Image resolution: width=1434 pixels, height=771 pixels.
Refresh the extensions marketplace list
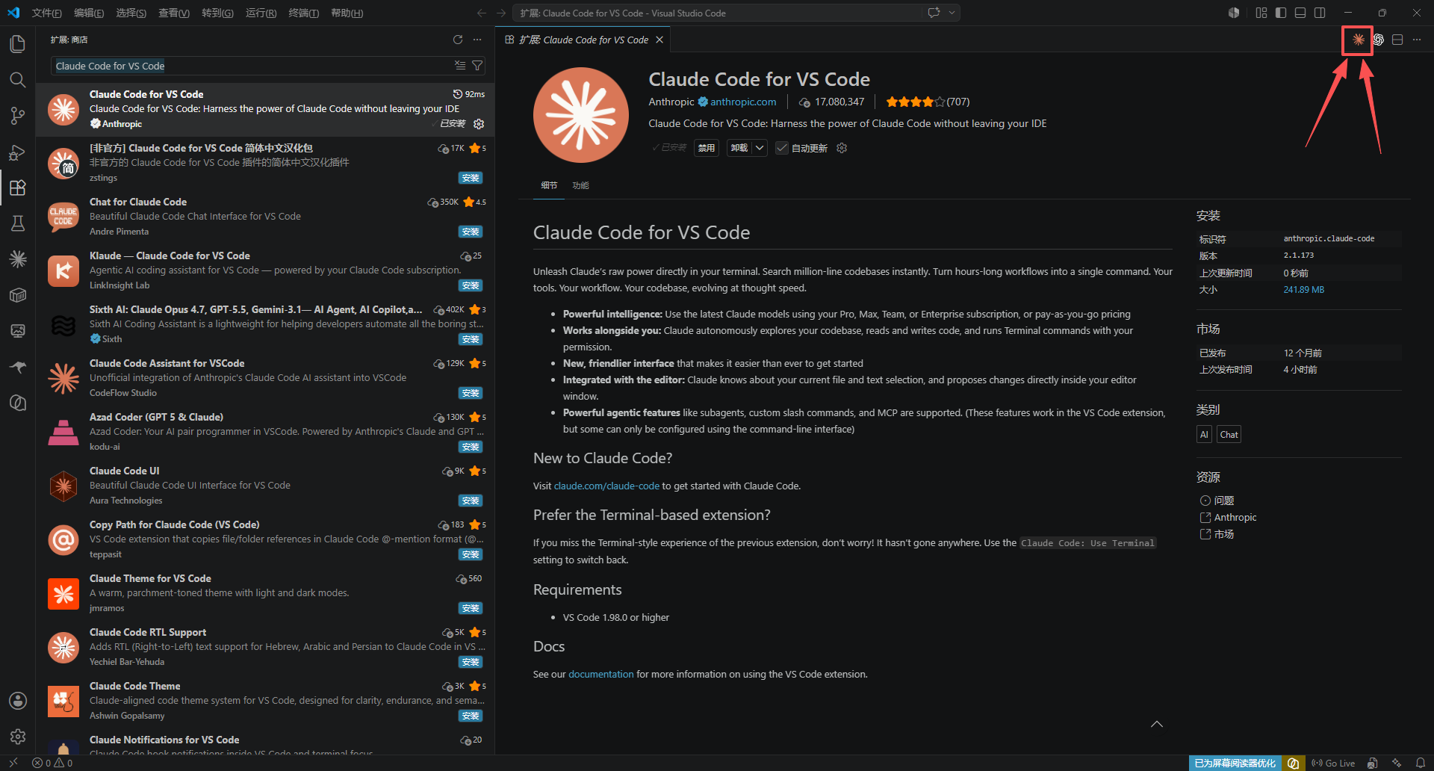tap(458, 40)
